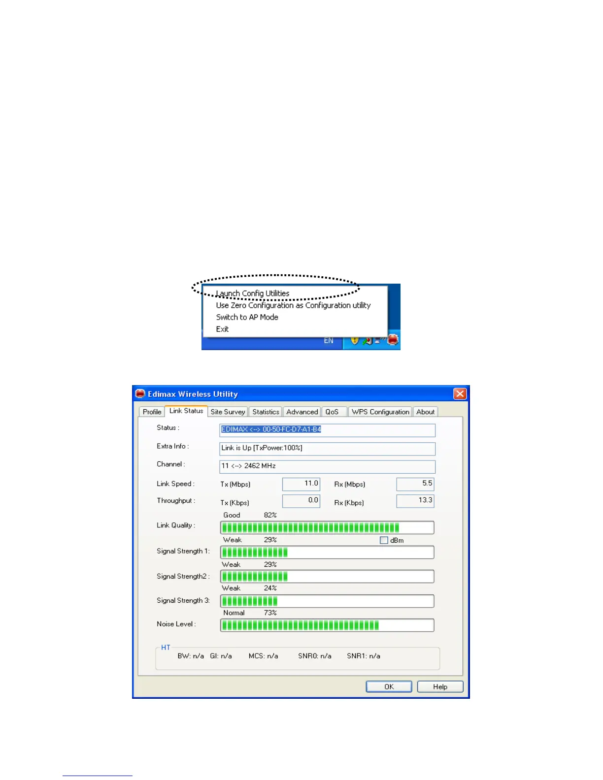Viewport: 603px width, 780px height.
Task: Click the Signal Strength 3 bar
Action: [327, 601]
